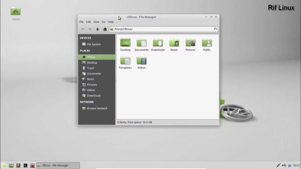Reload the current folder
This screenshot has height=169, width=301.
215,29
